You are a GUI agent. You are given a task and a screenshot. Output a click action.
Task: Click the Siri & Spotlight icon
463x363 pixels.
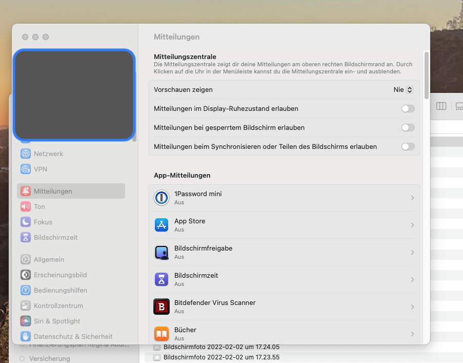[x=26, y=321]
